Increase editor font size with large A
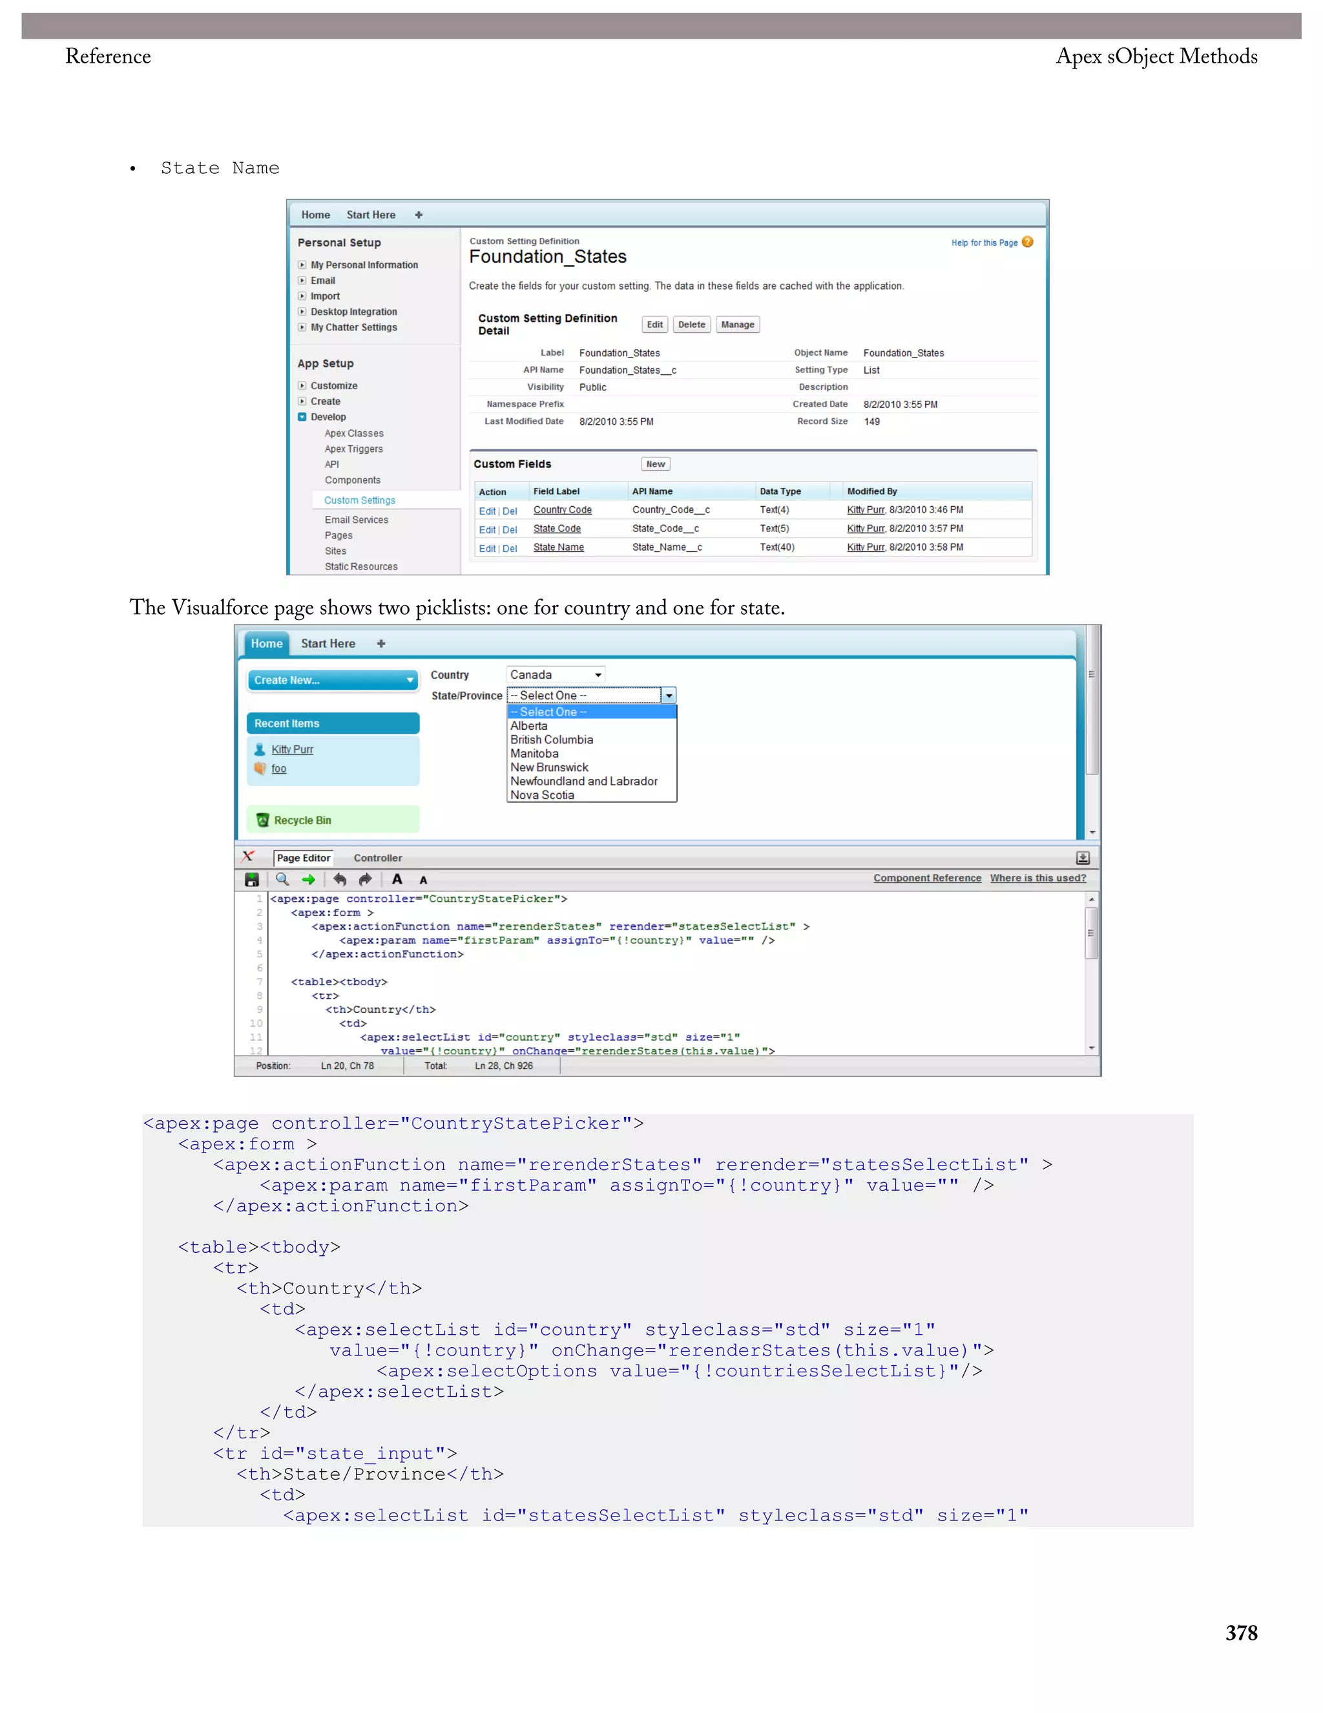 pyautogui.click(x=397, y=879)
